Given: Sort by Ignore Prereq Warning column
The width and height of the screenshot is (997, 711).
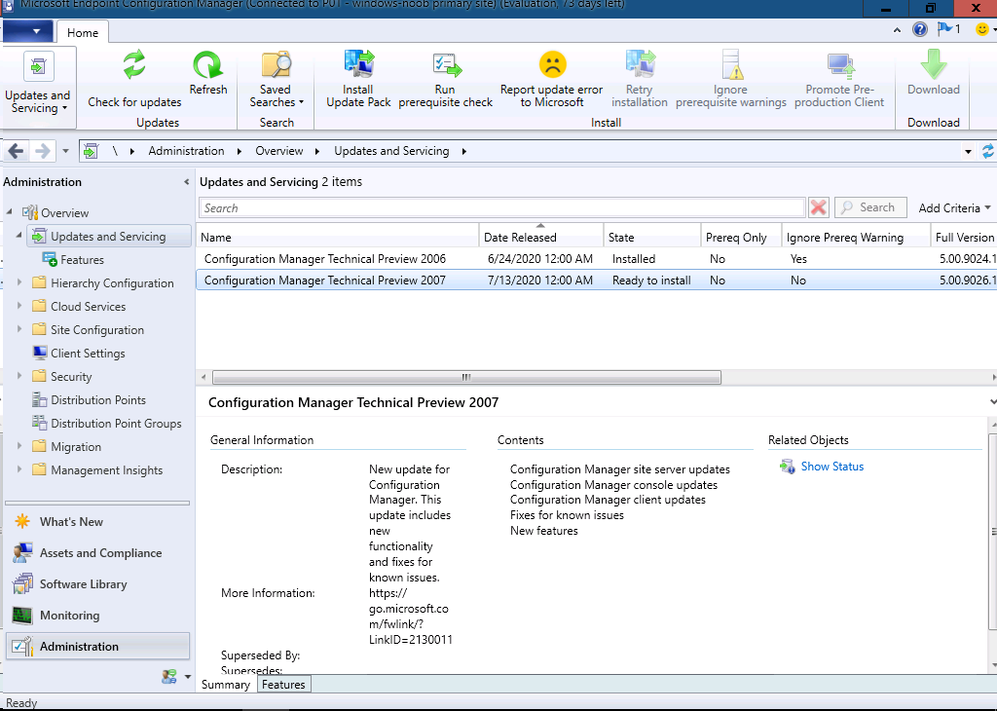Looking at the screenshot, I should [855, 237].
